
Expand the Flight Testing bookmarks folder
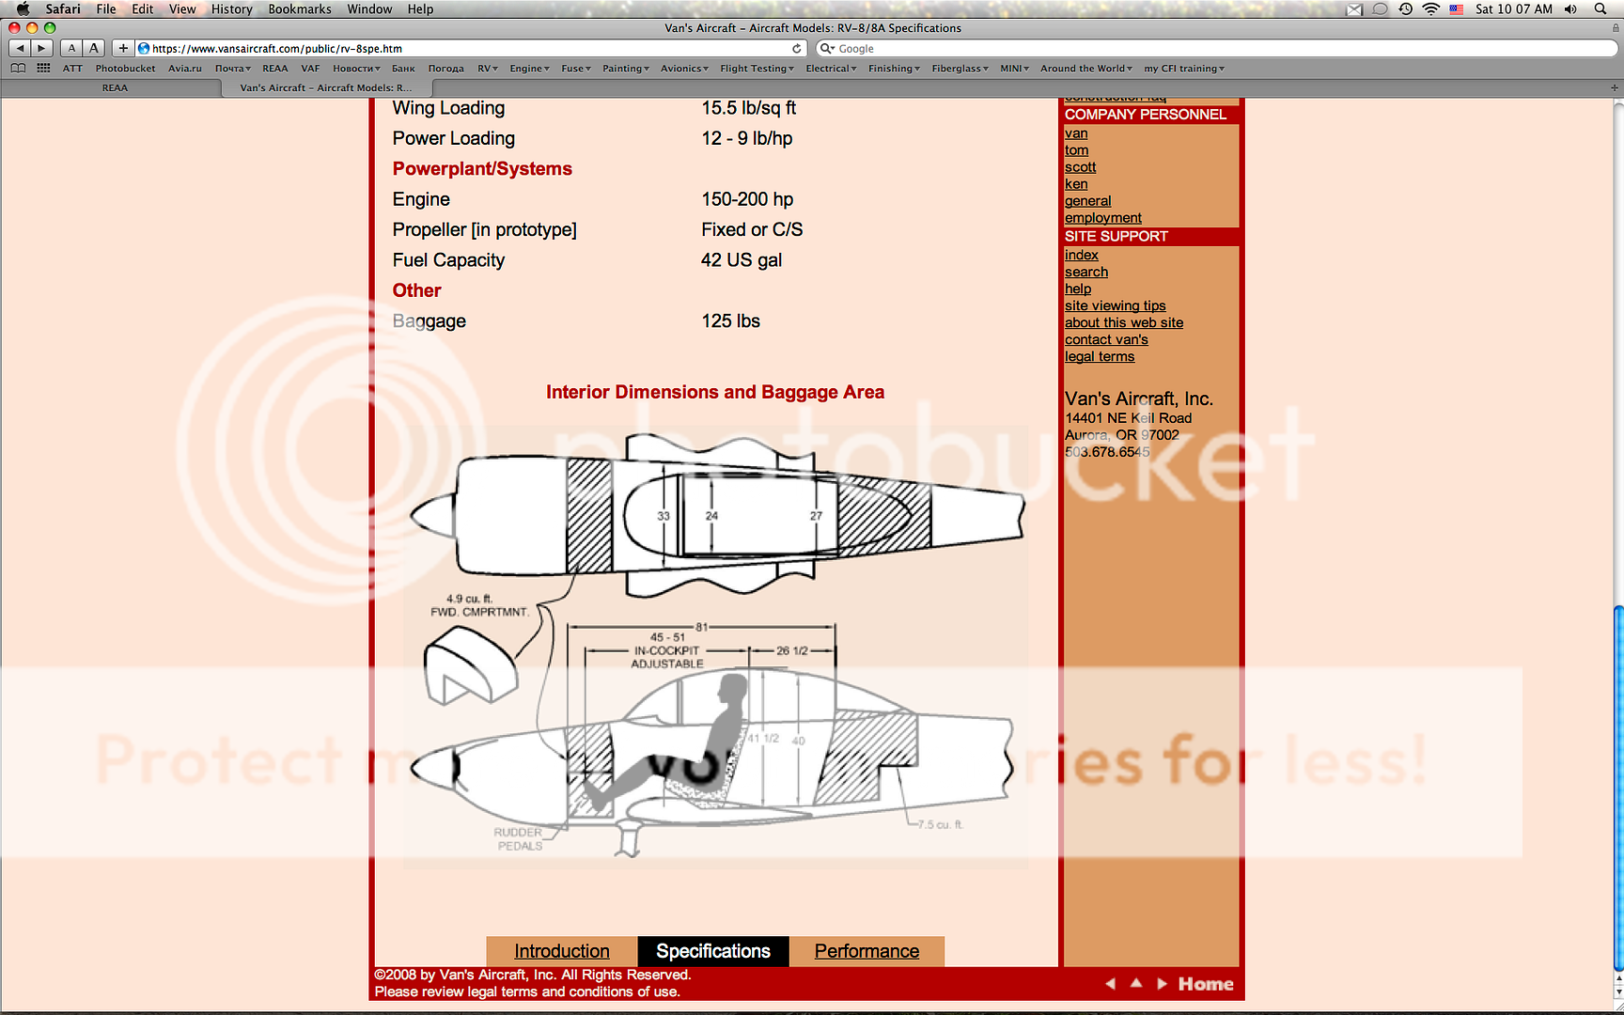(757, 69)
